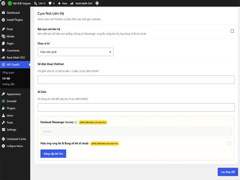Viewport: 240px width, 180px height.
Task: Focus the Số điện thoại (Hotline) input field
Action: coord(136,80)
